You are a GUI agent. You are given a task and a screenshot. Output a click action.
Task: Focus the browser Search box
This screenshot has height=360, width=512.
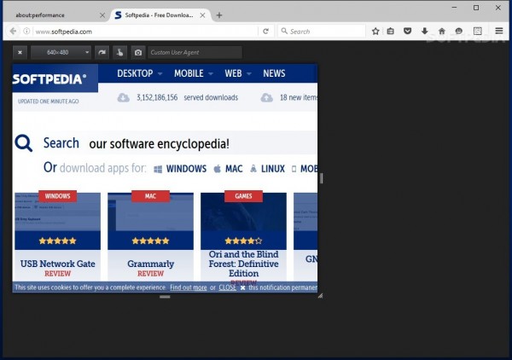[322, 32]
